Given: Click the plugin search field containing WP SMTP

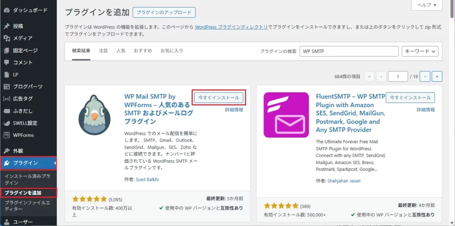Looking at the screenshot, I should pyautogui.click(x=349, y=51).
